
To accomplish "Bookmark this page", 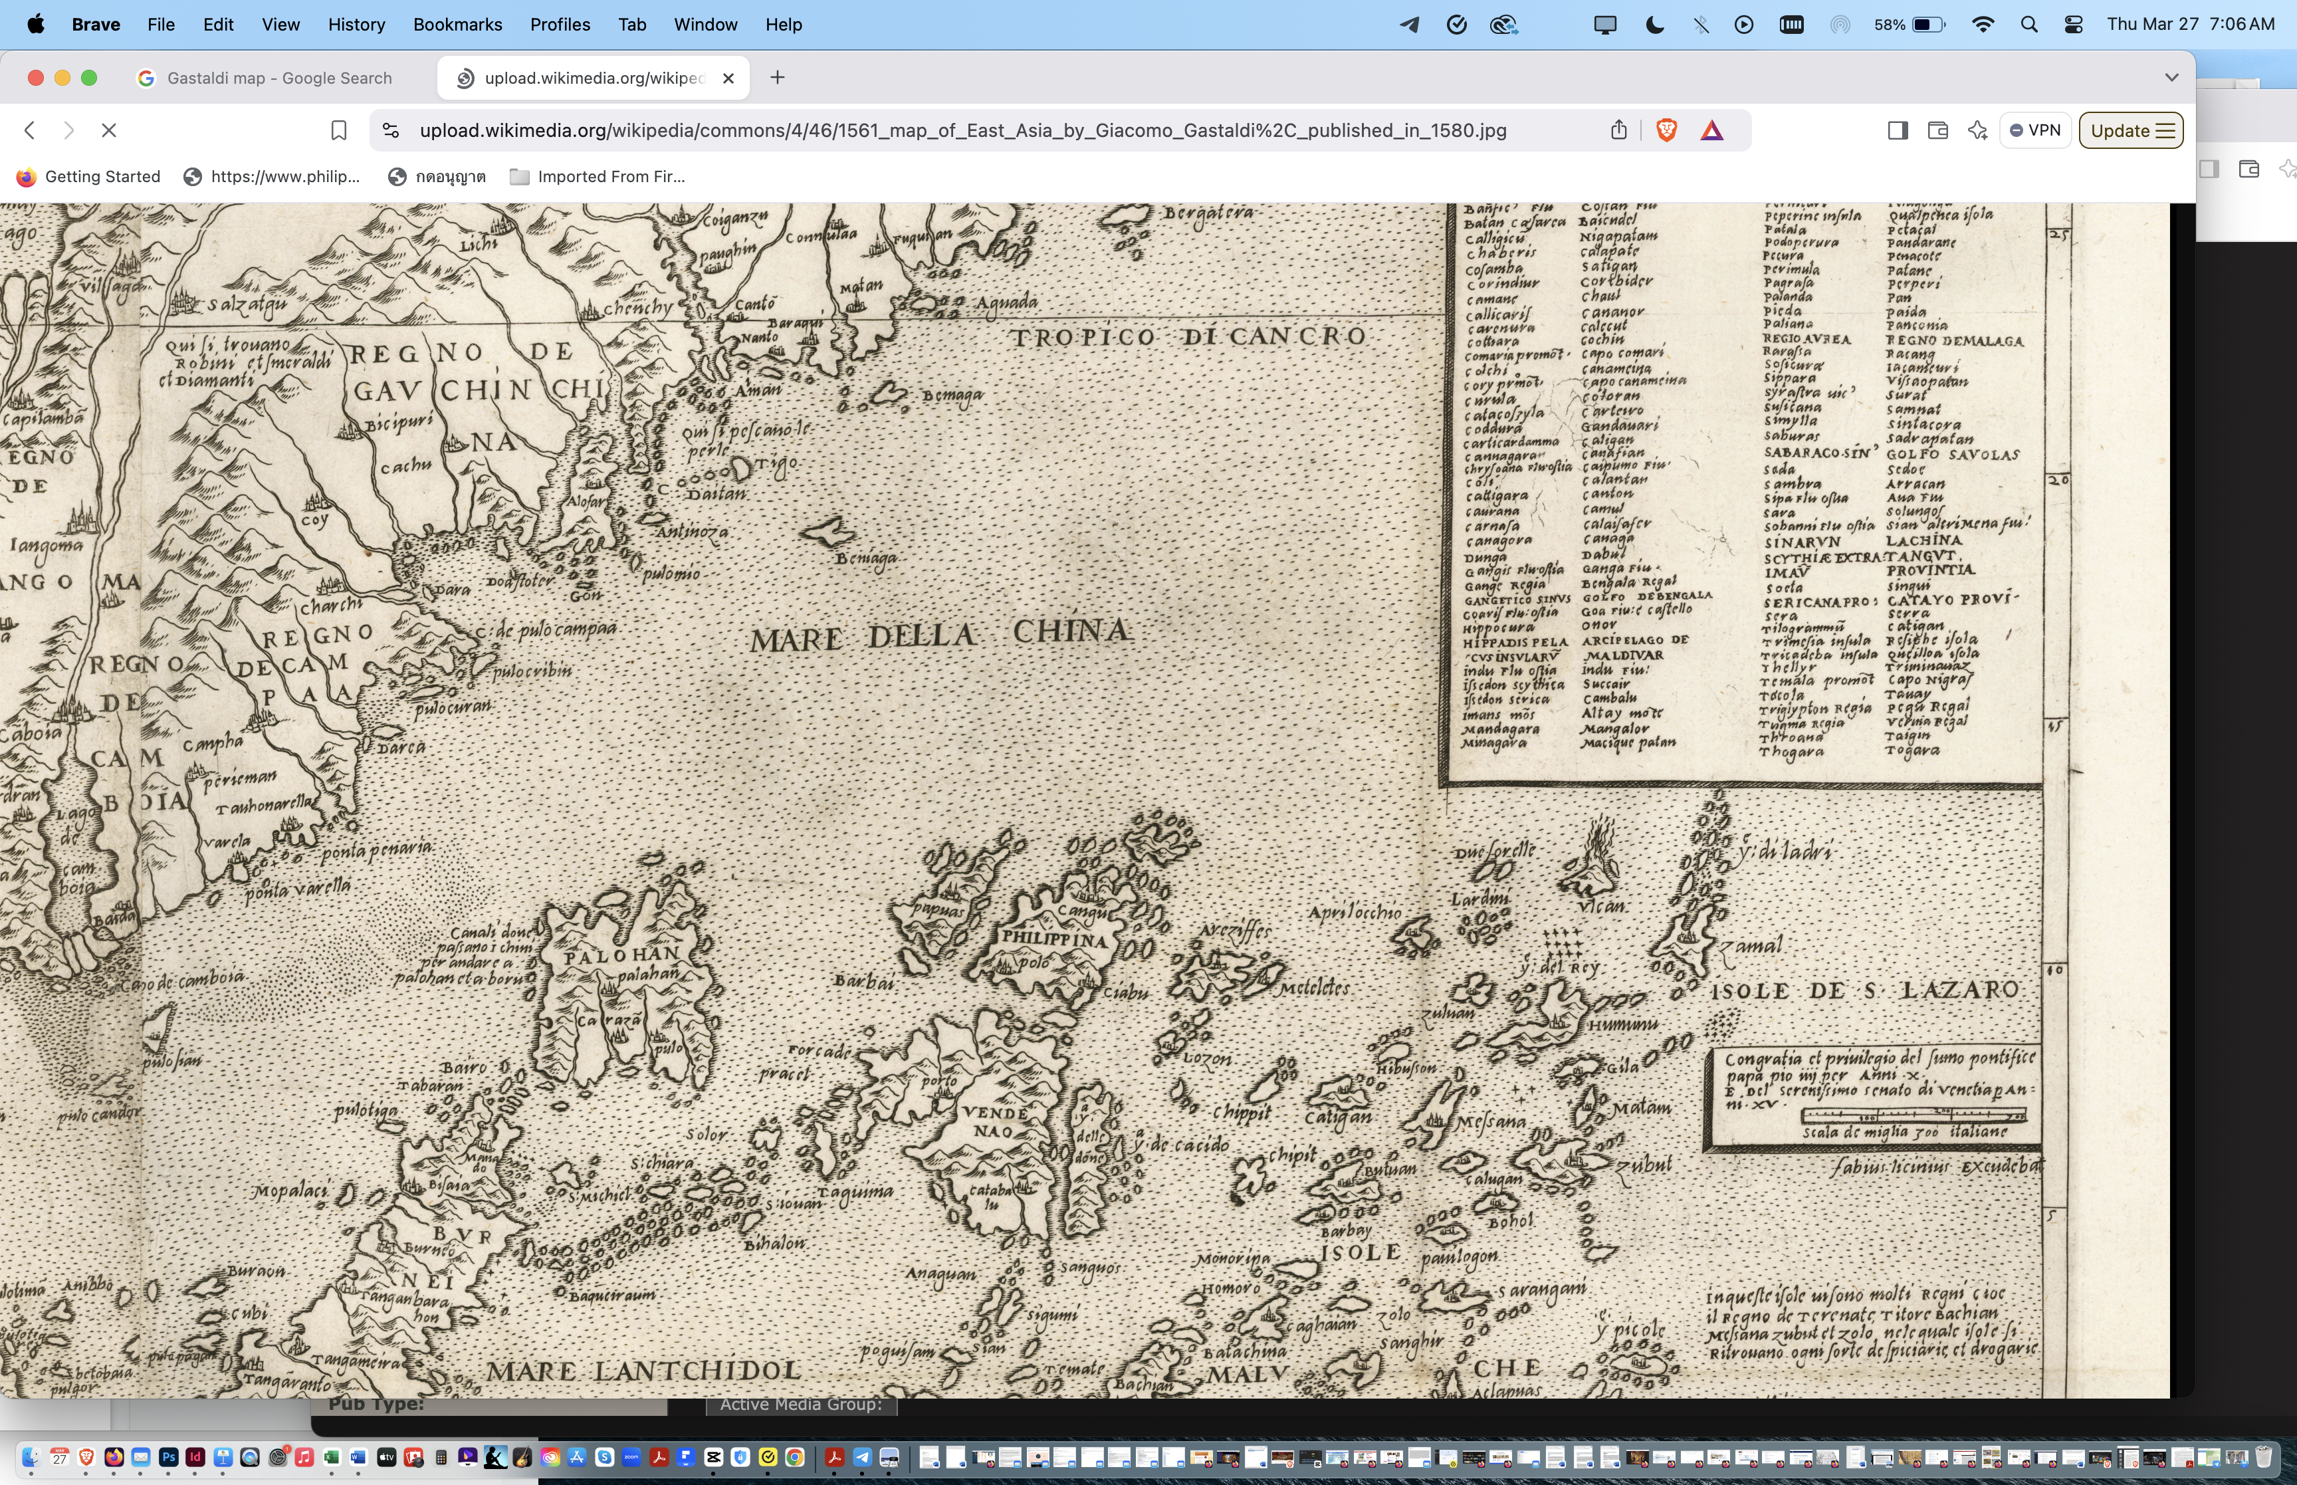I will tap(338, 130).
